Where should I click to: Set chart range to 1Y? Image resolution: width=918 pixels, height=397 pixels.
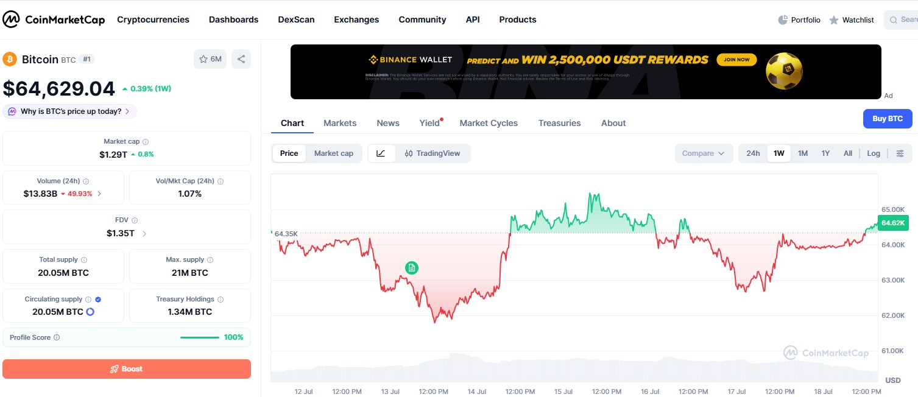tap(825, 153)
